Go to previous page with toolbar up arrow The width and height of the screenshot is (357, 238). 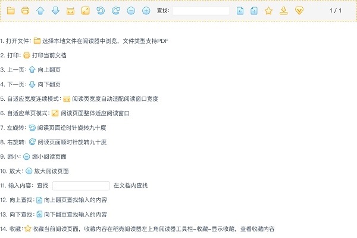pos(40,11)
